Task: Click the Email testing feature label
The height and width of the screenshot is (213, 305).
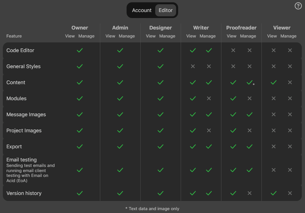Action: [x=21, y=160]
